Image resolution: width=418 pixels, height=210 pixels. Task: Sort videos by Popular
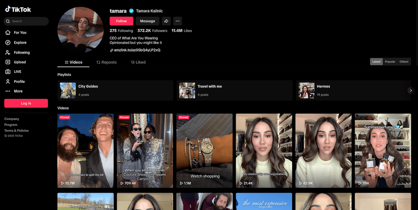point(390,62)
